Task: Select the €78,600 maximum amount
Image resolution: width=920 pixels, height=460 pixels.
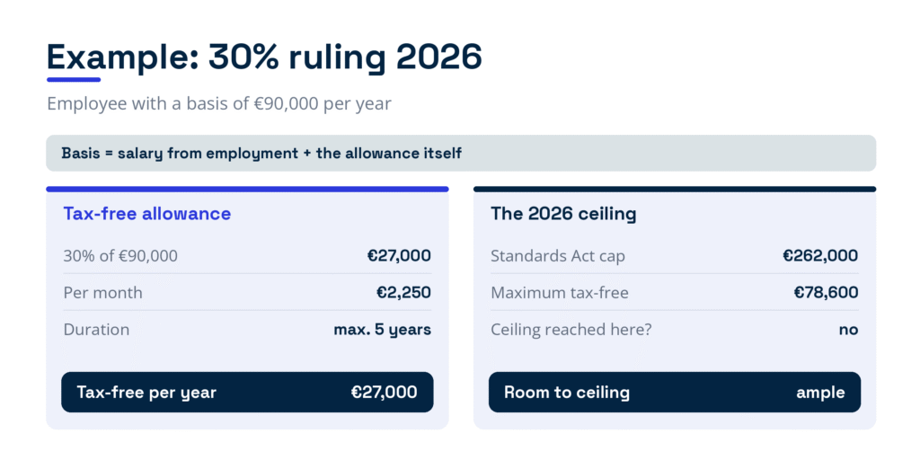Action: point(827,292)
